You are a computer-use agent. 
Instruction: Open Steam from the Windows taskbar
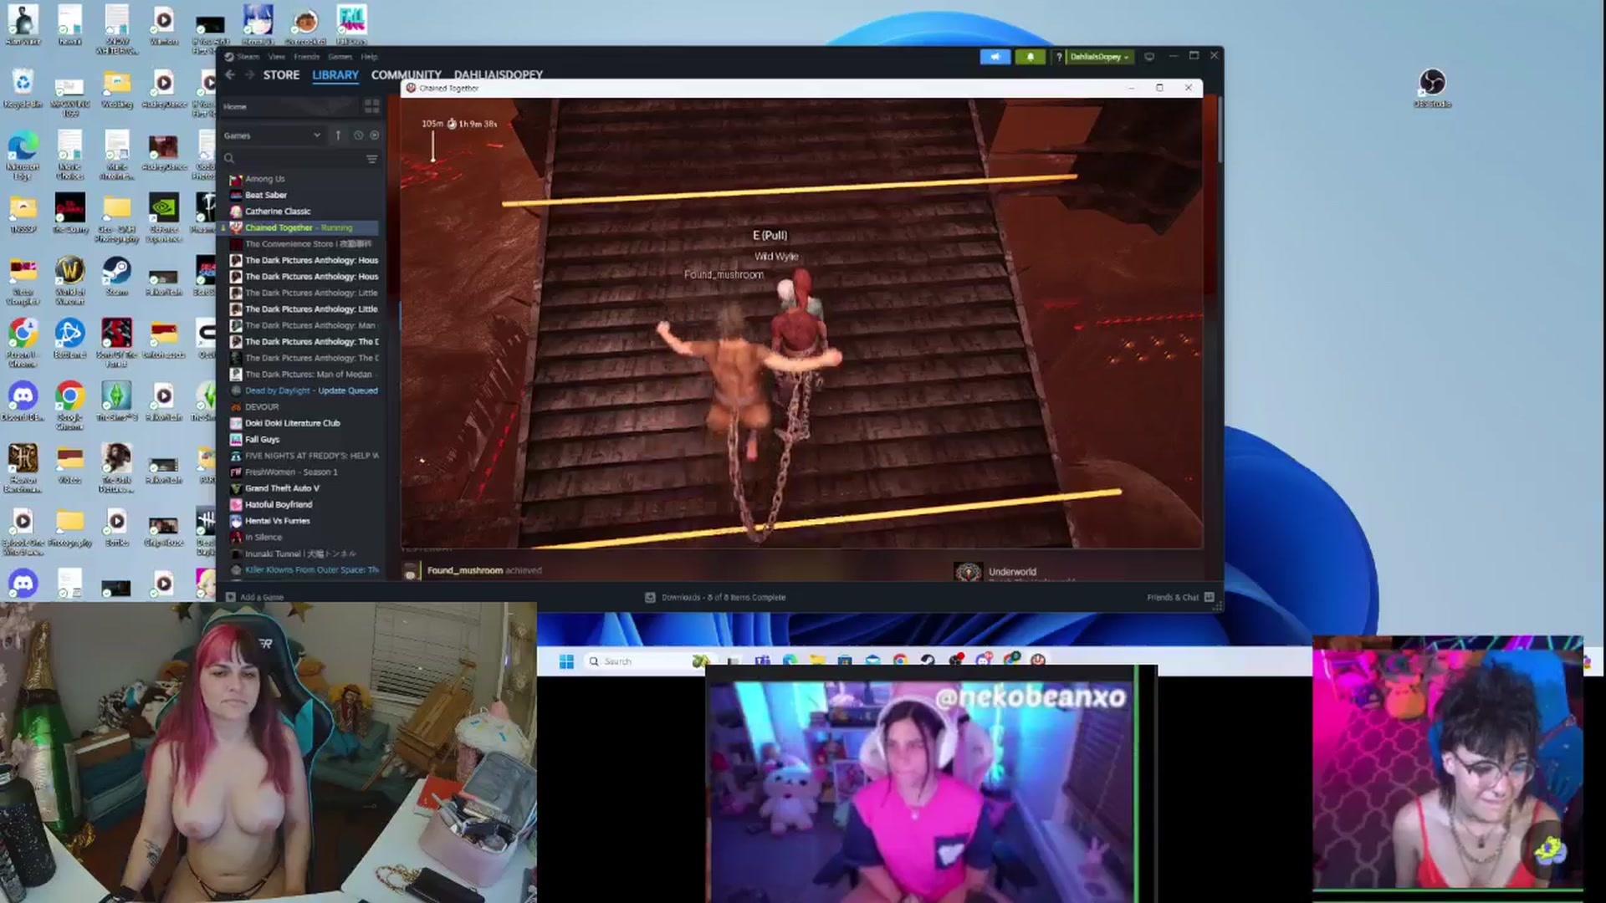tap(928, 661)
